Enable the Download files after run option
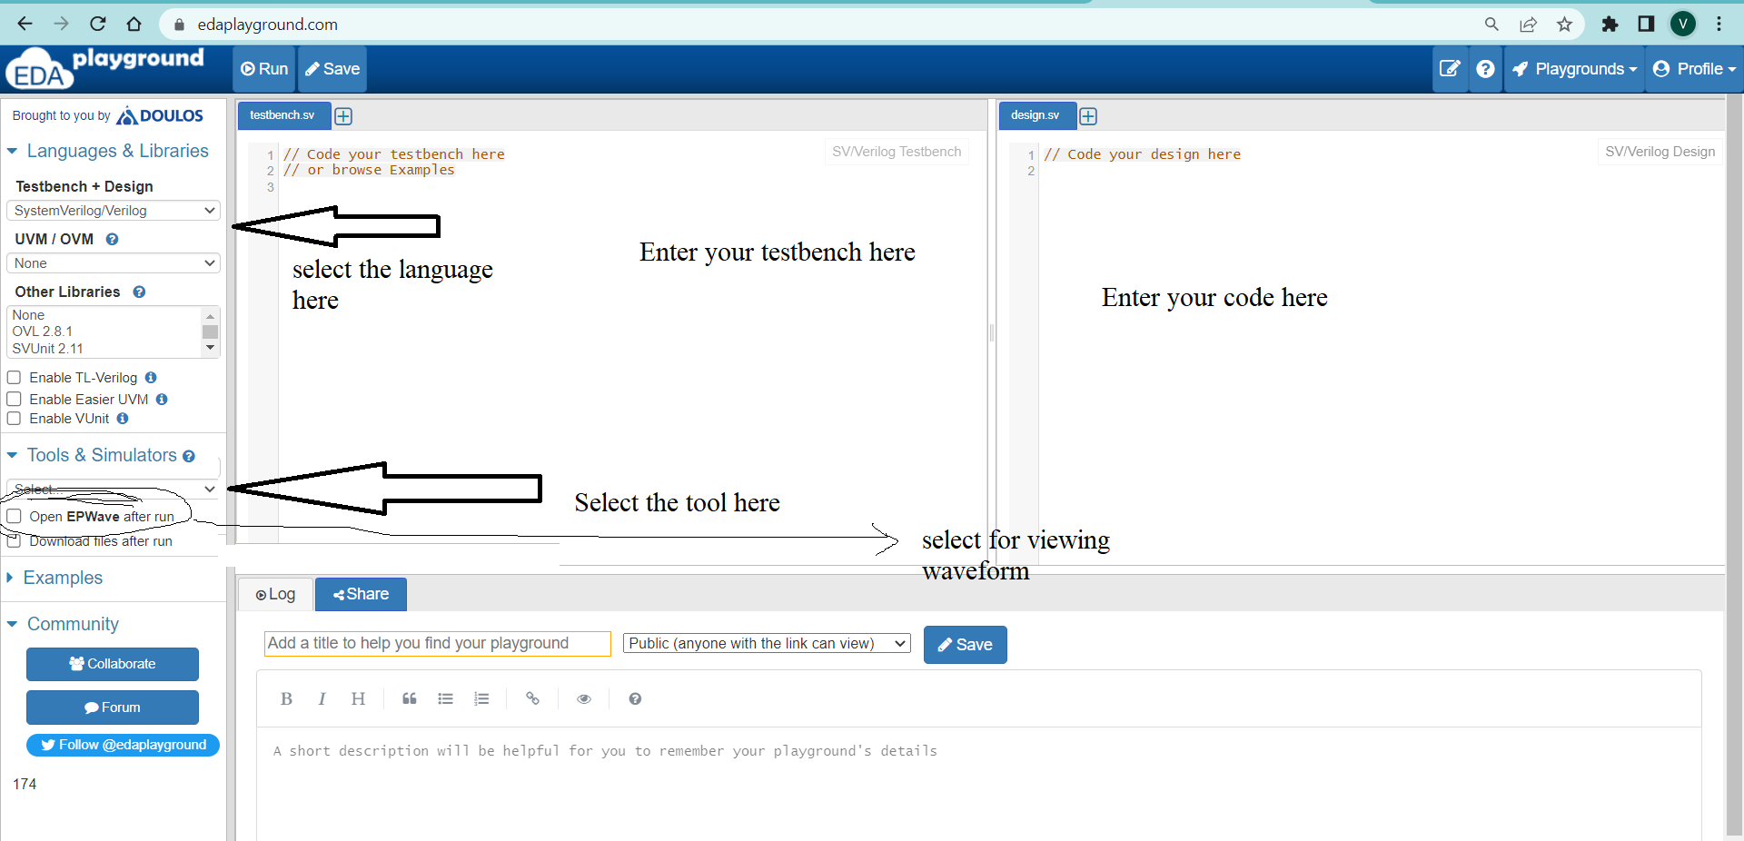 point(14,540)
